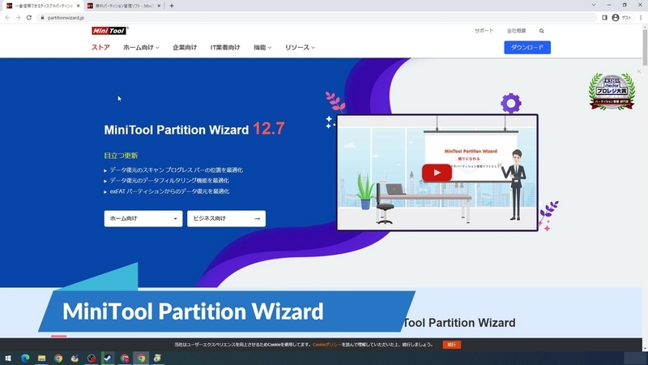648x365 pixels.
Task: Click the ビジネス向け arrow button
Action: tap(226, 218)
